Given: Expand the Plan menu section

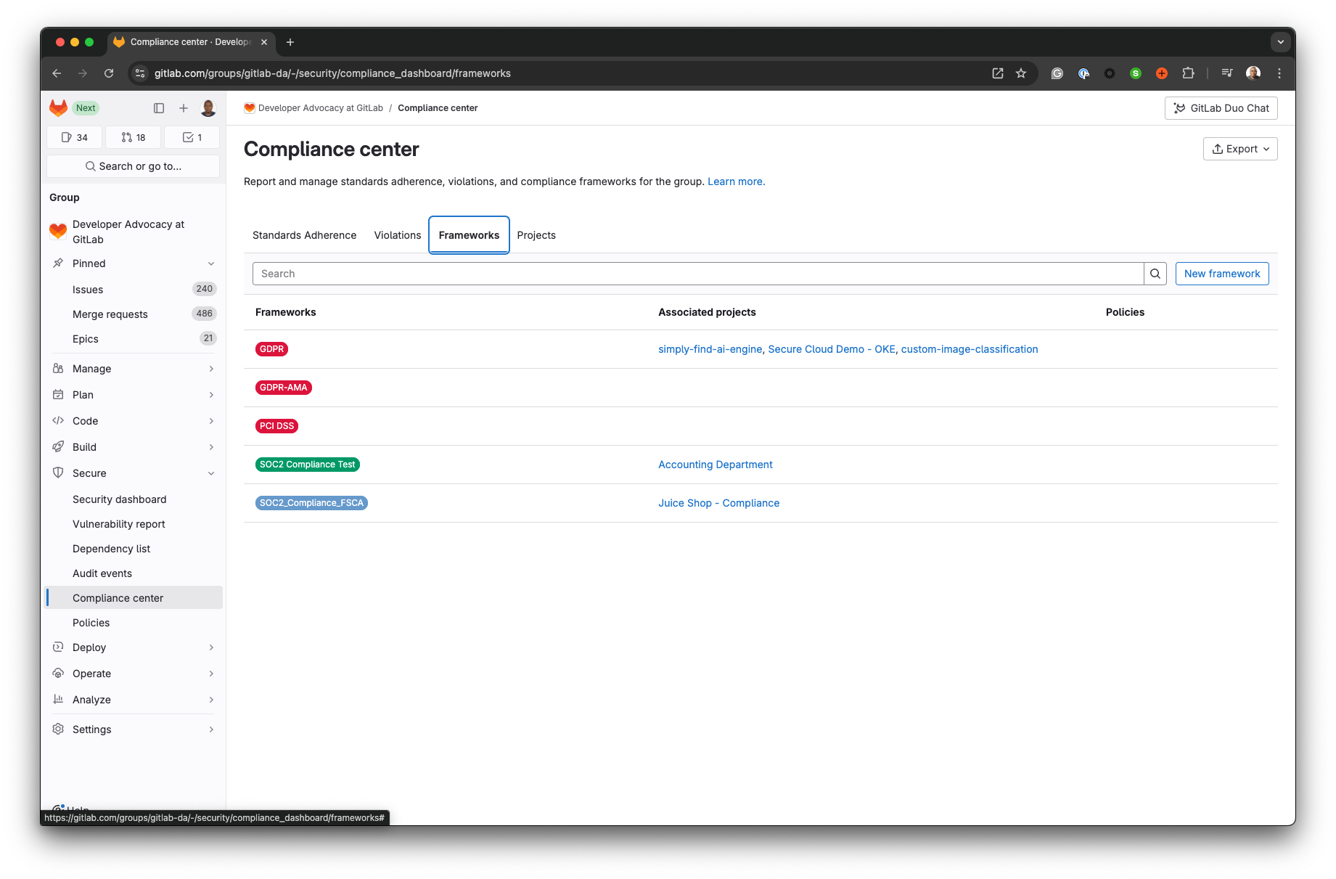Looking at the screenshot, I should point(134,395).
